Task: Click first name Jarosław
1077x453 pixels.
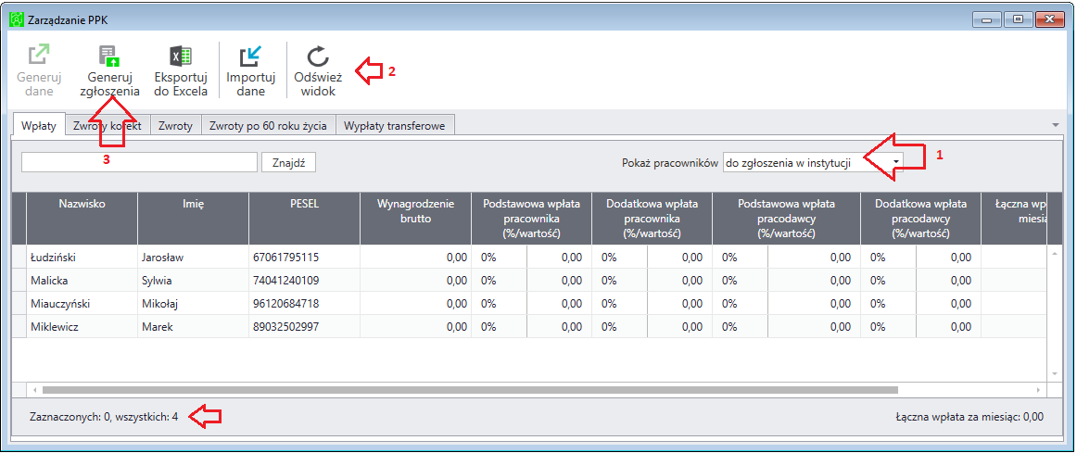Action: tap(194, 258)
